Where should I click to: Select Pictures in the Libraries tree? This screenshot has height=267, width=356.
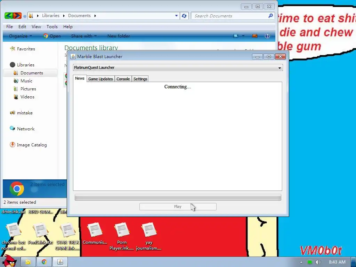[x=28, y=89]
